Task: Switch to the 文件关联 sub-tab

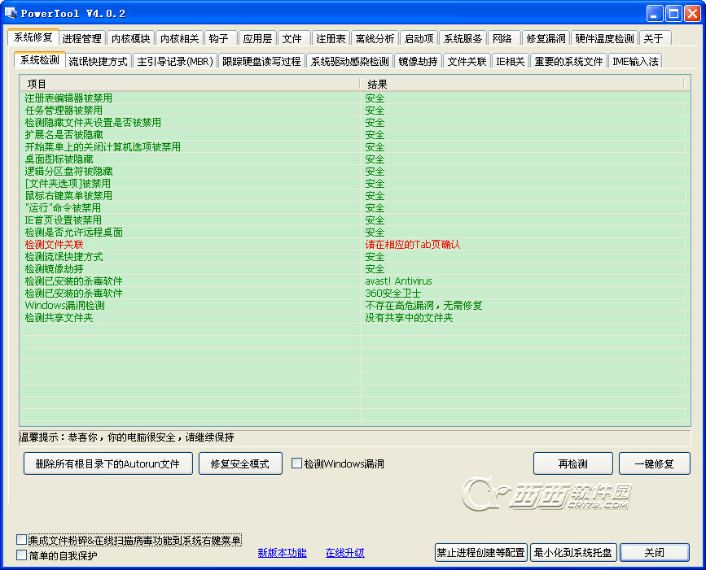Action: tap(467, 62)
